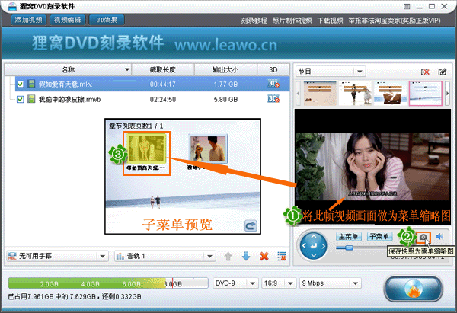Screen dimensions: 457x313
Task: Click the 子菜单 submenu tab
Action: coord(379,236)
